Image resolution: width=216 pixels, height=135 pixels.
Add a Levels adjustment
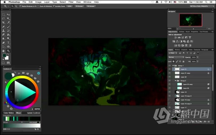tap(179, 37)
